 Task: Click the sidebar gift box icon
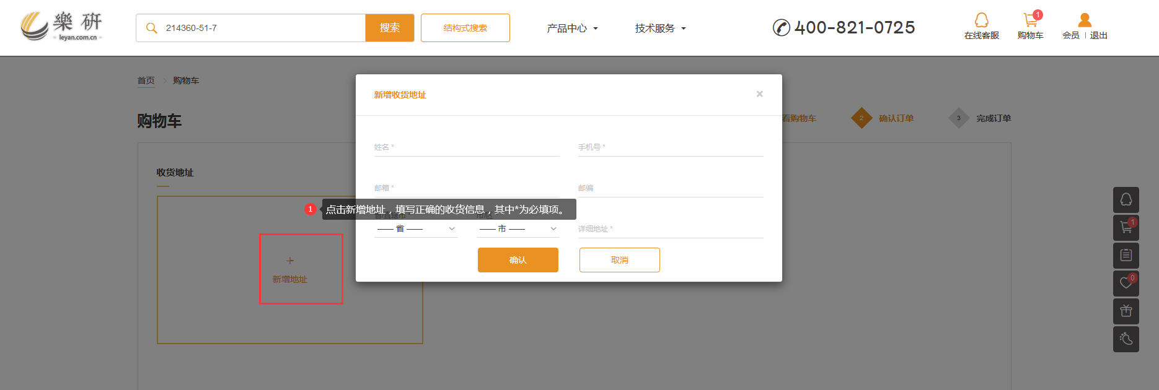1126,311
